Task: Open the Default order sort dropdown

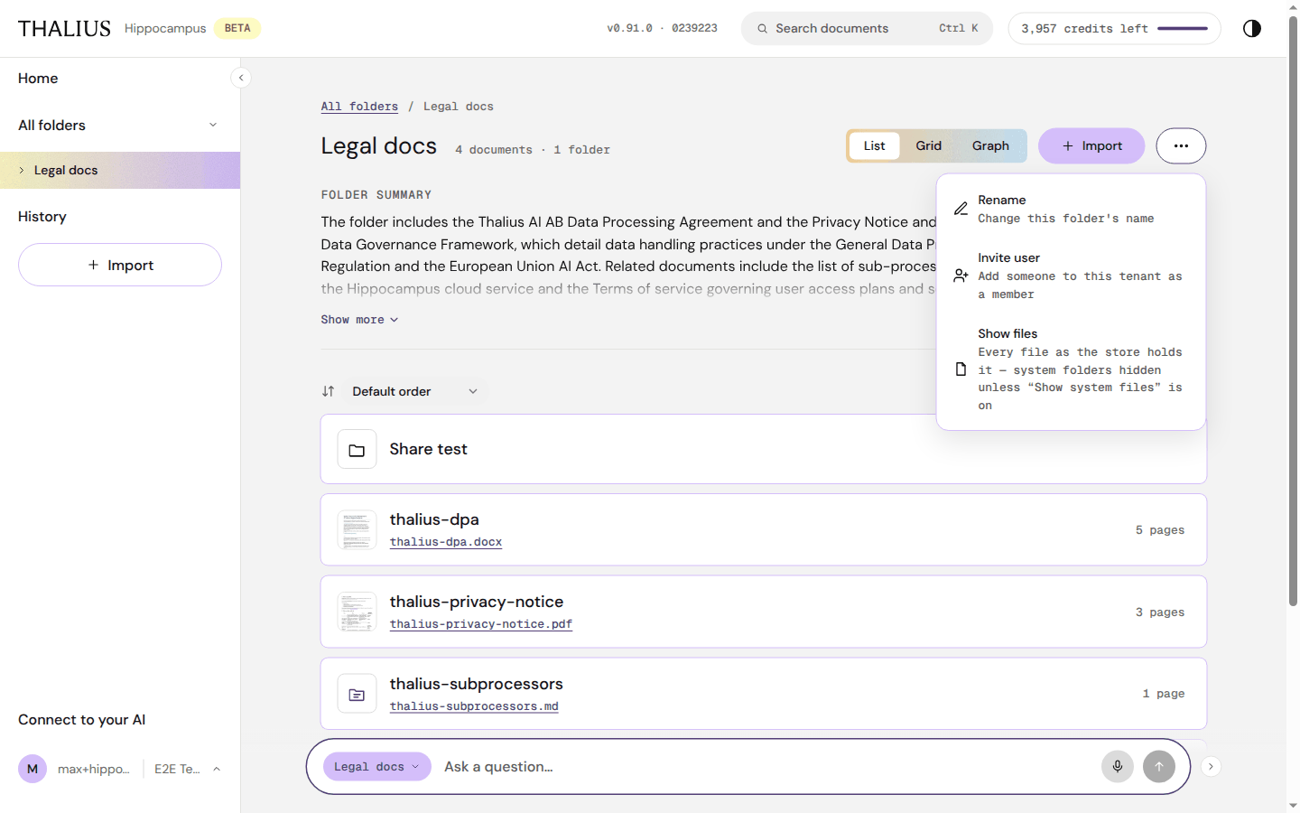Action: pyautogui.click(x=415, y=391)
